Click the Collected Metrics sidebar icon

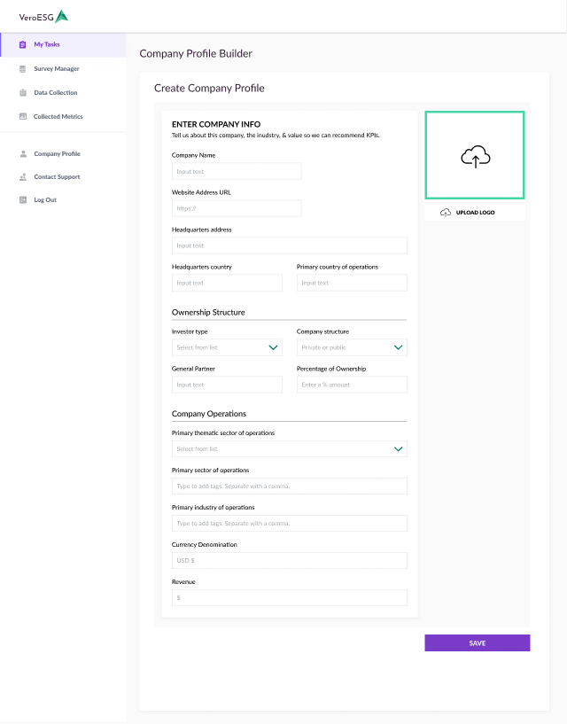[x=23, y=117]
